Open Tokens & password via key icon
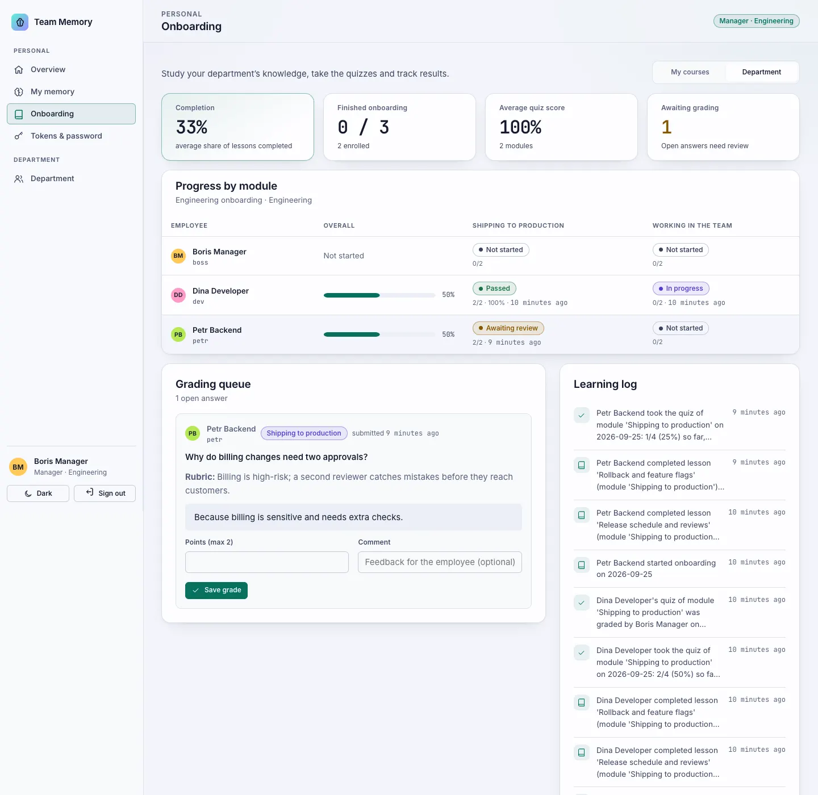Screen dimensions: 818x795 (x=19, y=136)
